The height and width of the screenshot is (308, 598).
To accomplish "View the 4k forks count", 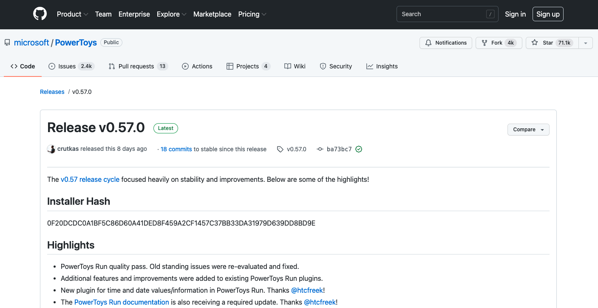I will pyautogui.click(x=511, y=43).
